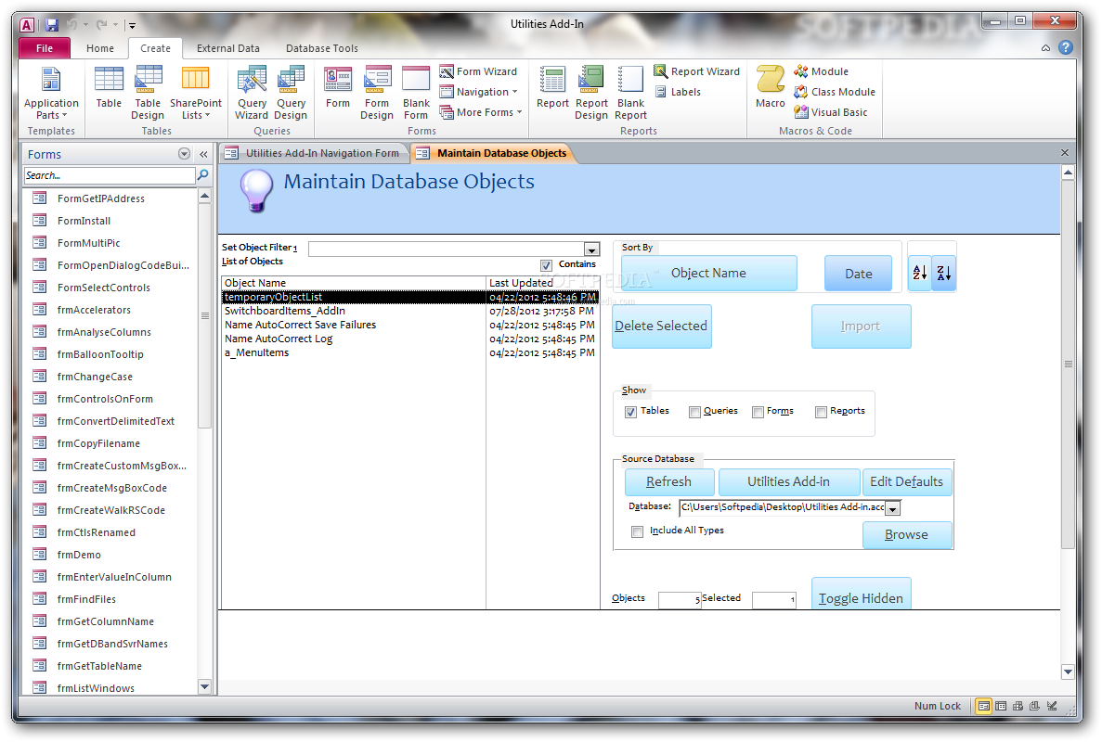The height and width of the screenshot is (742, 1102).
Task: Create a new Form
Action: click(x=337, y=88)
